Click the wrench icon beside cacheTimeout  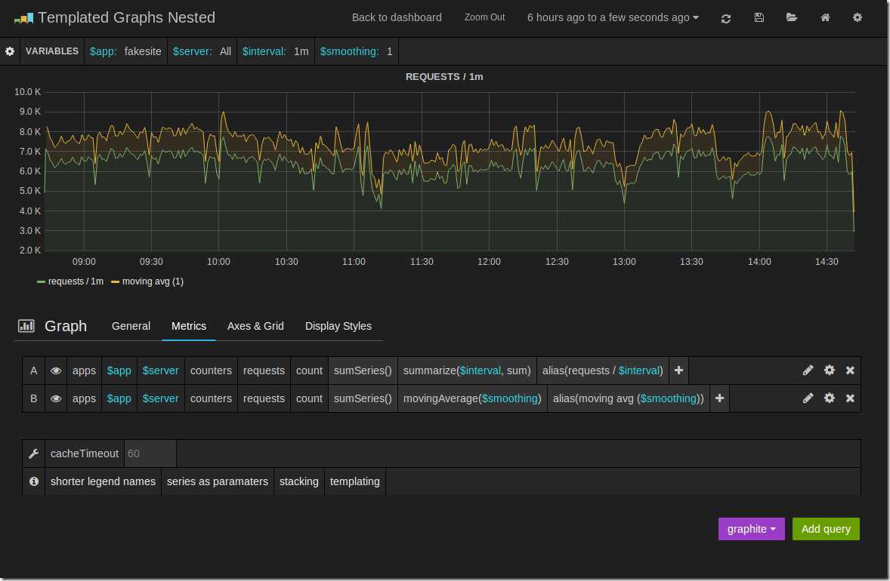click(33, 453)
